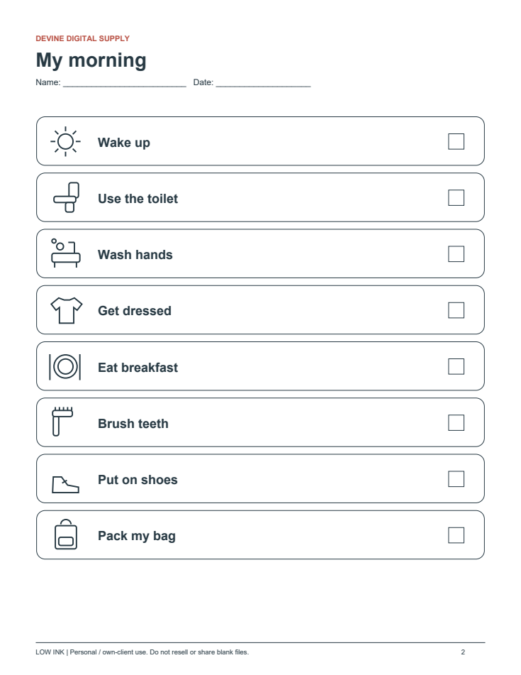521x675 pixels.
Task: Click the Devine Digital Supply header text
Action: 82,38
